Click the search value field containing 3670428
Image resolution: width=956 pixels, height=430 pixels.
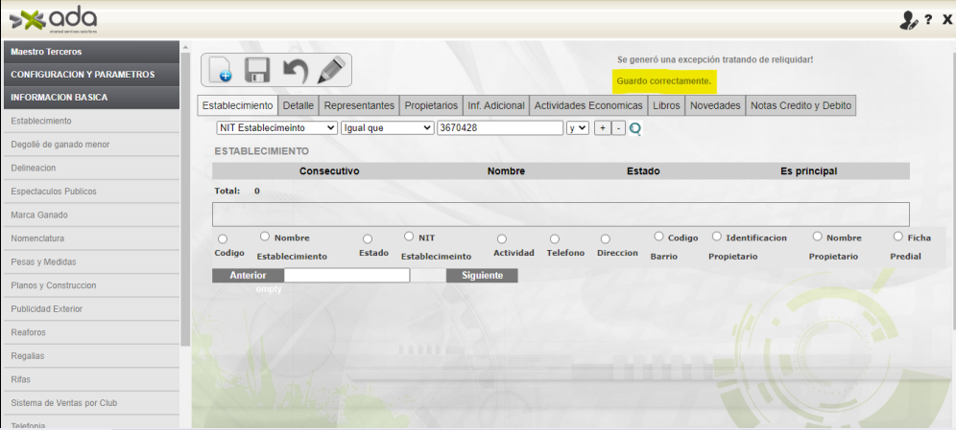(499, 127)
